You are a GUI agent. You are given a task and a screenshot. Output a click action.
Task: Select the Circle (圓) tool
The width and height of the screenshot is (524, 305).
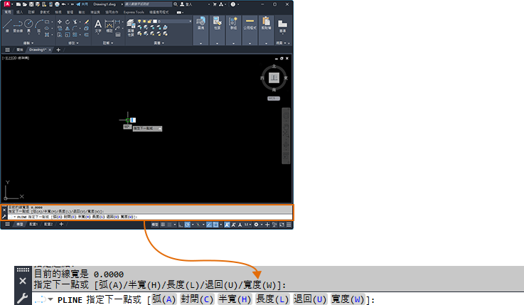pos(28,26)
